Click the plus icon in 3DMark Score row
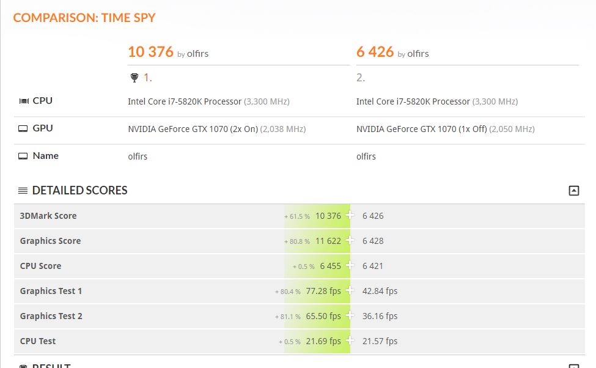Viewport: 596px width, 368px height. [x=350, y=215]
